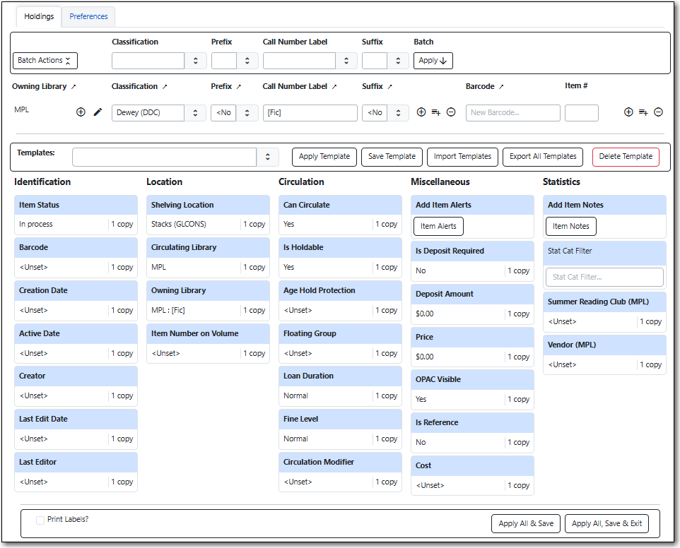The height and width of the screenshot is (548, 680).
Task: Click the remove item minus icon at far right
Action: (x=658, y=112)
